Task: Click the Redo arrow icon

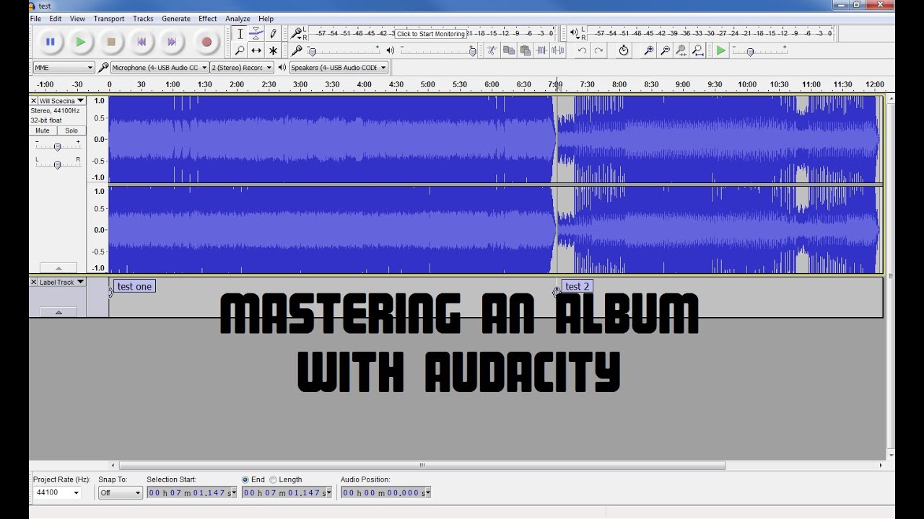Action: click(x=598, y=50)
